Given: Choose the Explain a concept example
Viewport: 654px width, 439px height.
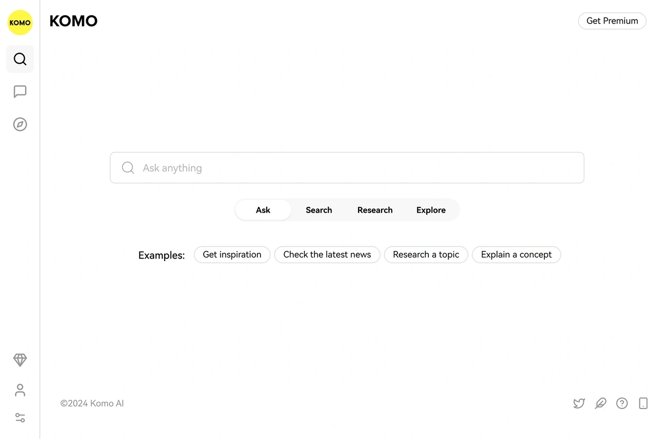Looking at the screenshot, I should [517, 255].
